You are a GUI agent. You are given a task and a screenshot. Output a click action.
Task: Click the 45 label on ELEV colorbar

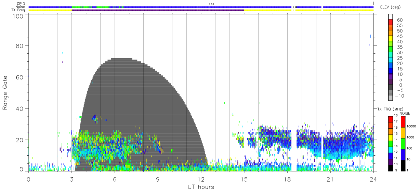coord(399,36)
